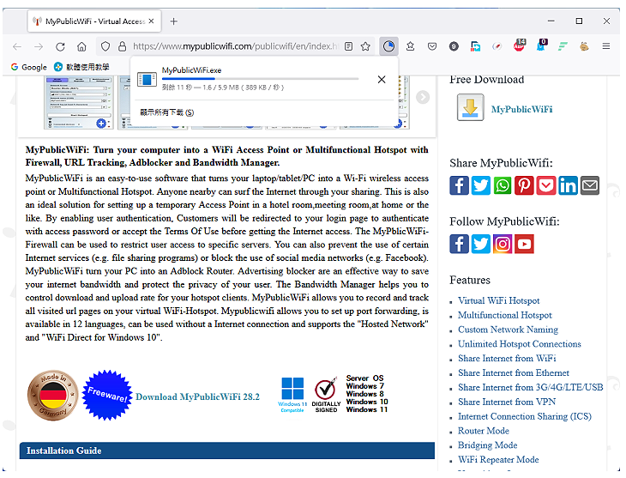This screenshot has height=478, width=626.
Task: Open the tracking protection shield
Action: (x=105, y=46)
